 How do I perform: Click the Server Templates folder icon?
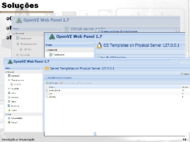pos(47,68)
